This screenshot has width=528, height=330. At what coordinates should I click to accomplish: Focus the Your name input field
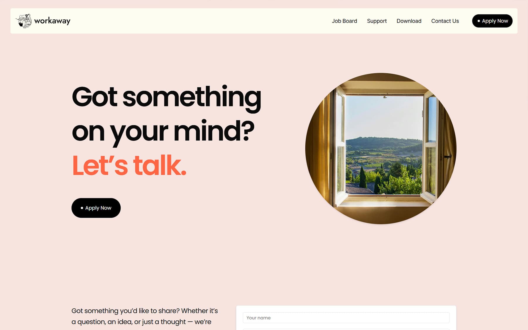[x=346, y=318]
